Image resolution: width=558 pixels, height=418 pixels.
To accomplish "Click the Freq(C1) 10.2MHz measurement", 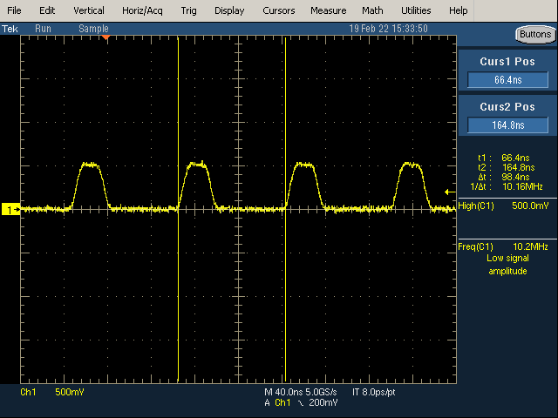I will click(503, 246).
